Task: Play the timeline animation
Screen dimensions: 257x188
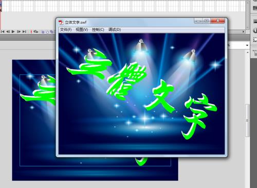Action: [13, 32]
